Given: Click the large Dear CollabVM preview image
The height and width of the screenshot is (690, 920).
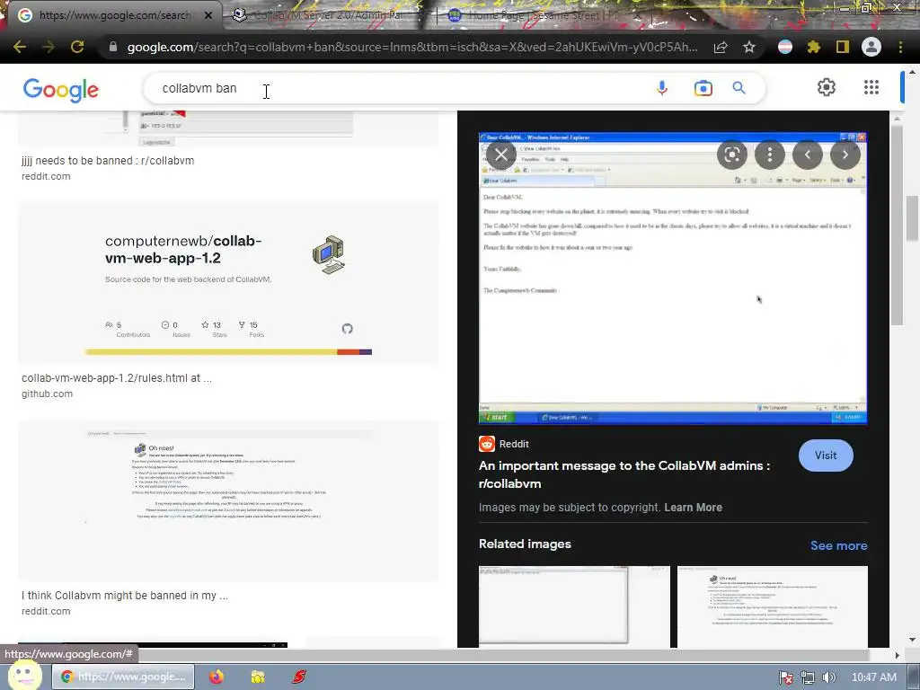Looking at the screenshot, I should click(x=673, y=279).
